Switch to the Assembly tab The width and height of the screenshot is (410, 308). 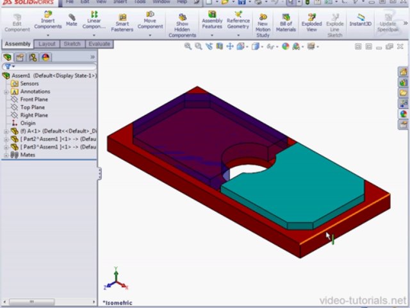coord(17,44)
